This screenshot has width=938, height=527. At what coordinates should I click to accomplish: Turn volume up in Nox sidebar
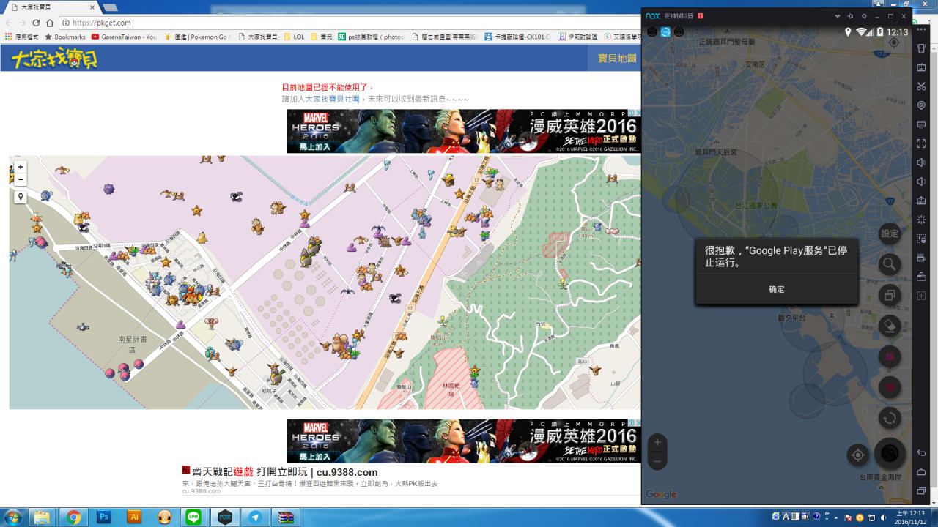[922, 162]
